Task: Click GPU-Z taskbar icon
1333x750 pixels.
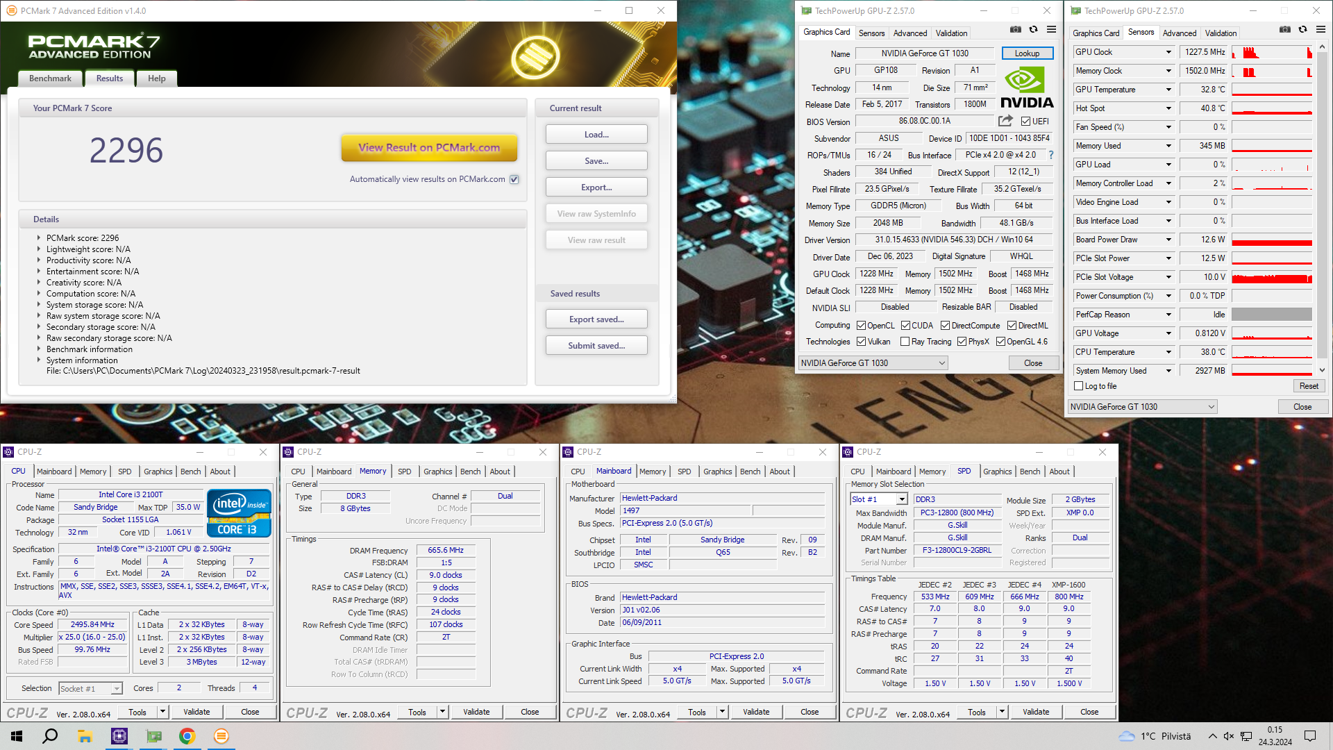Action: coord(153,736)
